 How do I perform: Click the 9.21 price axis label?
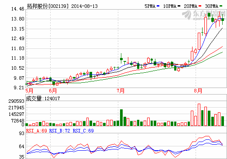(19, 88)
